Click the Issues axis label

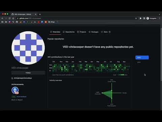(125, 93)
